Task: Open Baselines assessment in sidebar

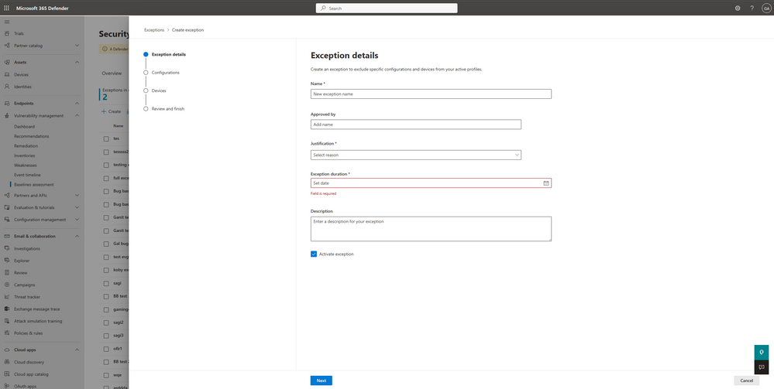Action: (x=34, y=184)
